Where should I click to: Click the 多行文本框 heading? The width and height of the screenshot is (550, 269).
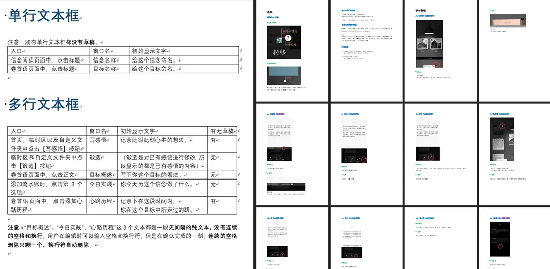44,104
